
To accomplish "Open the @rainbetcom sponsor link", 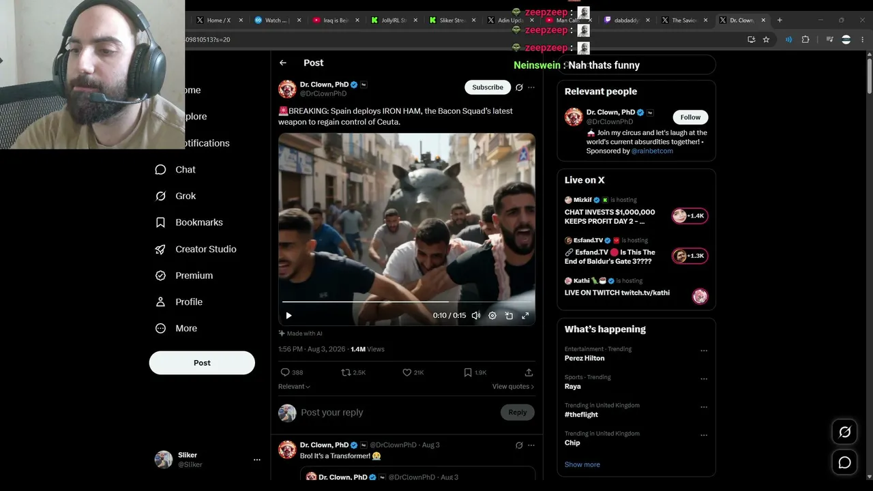I will point(652,151).
